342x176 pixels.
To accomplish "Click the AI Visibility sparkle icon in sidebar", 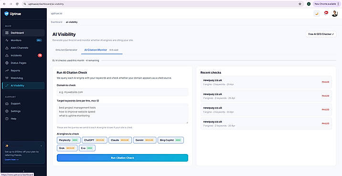I will click(x=7, y=86).
